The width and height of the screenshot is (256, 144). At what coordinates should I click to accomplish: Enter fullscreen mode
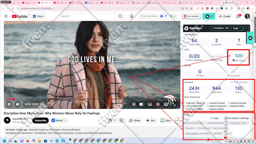point(174,105)
